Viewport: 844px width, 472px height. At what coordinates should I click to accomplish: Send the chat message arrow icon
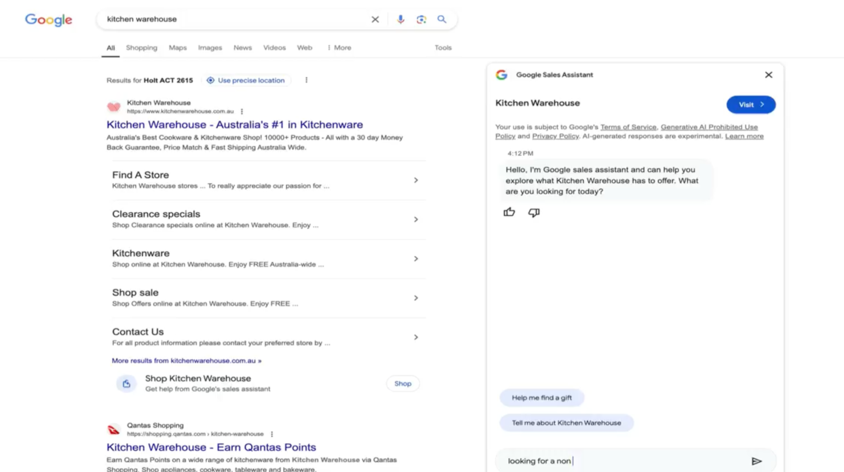[756, 461]
